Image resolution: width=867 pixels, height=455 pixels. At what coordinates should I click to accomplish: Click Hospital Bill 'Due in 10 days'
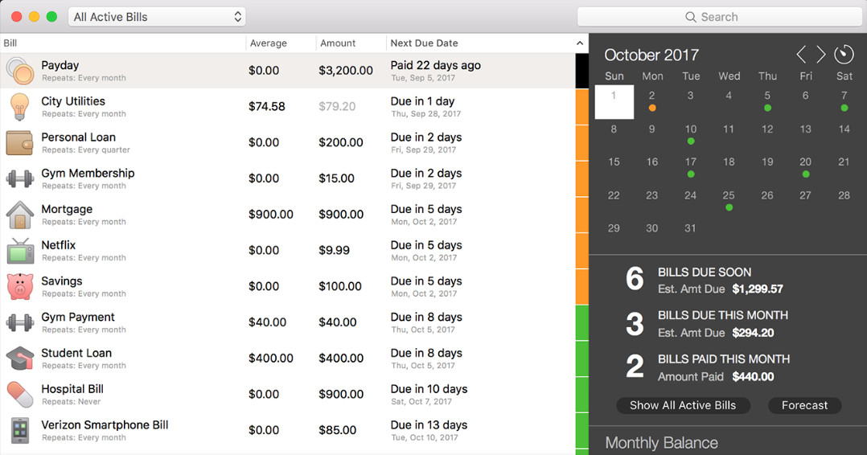point(429,388)
